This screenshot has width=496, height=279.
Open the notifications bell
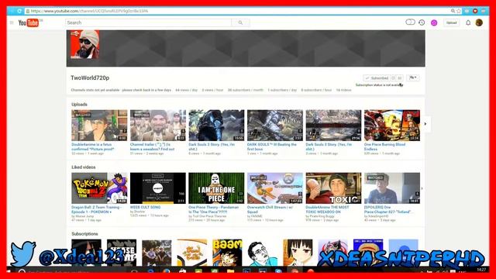tap(468, 22)
